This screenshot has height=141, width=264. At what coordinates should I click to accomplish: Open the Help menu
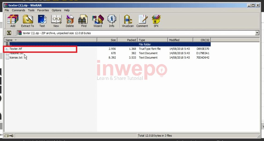[x=67, y=10]
